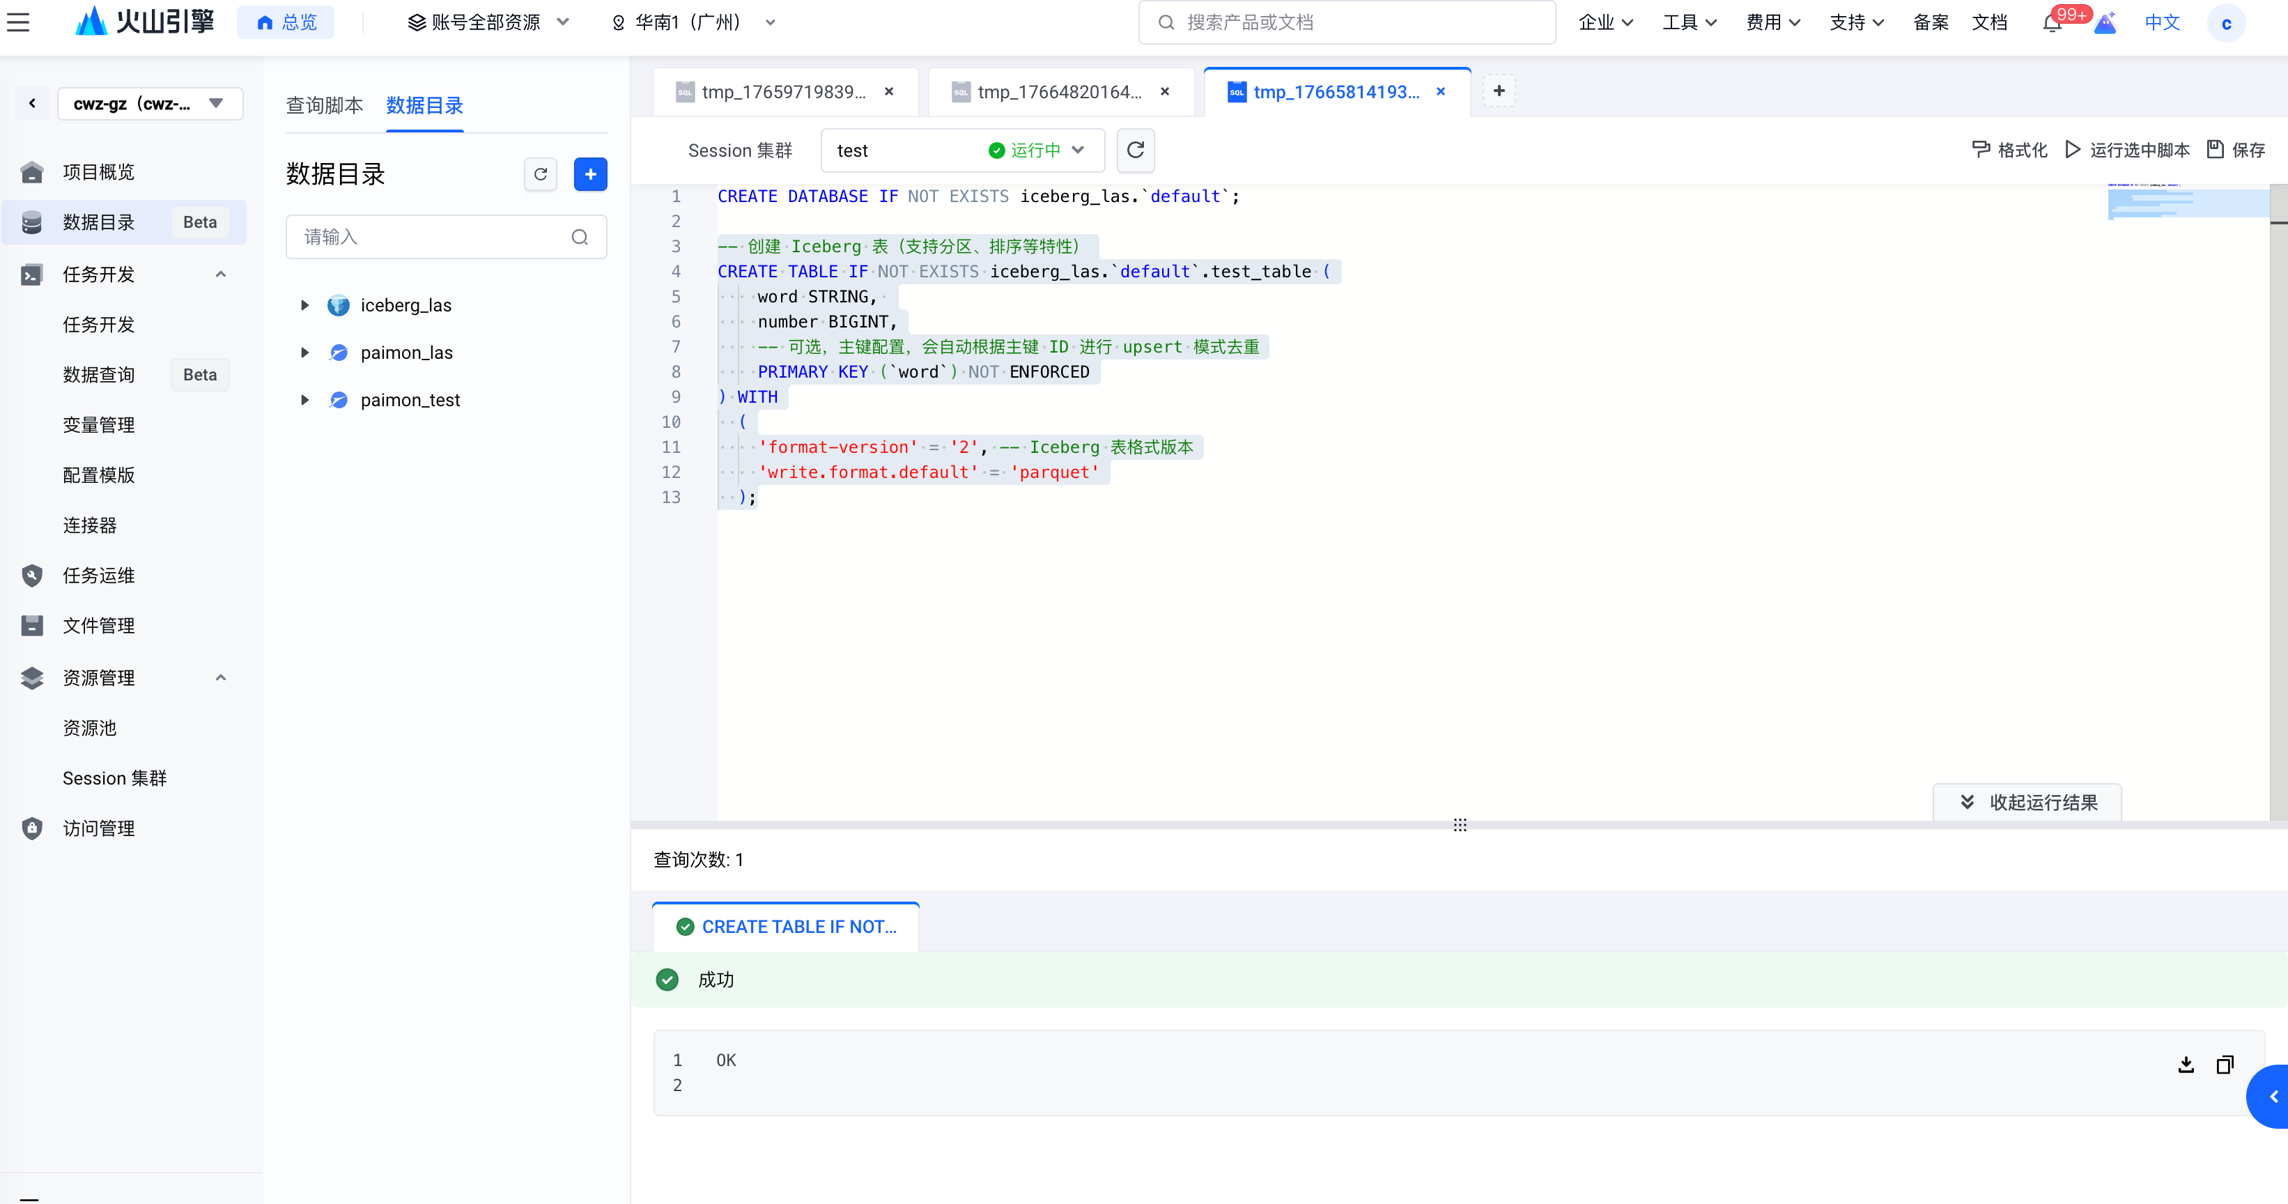Image resolution: width=2288 pixels, height=1204 pixels.
Task: Click 收起运行结果 to collapse results
Action: pyautogui.click(x=2027, y=803)
